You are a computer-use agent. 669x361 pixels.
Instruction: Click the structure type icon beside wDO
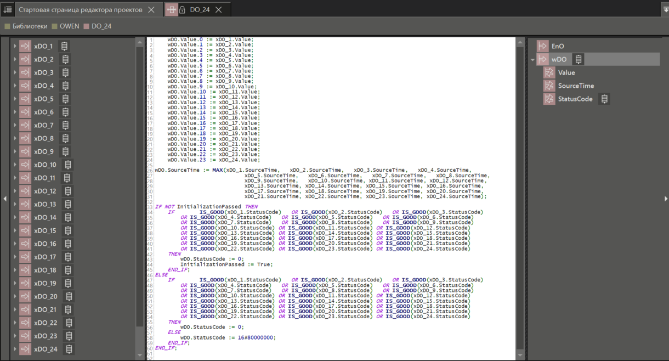pos(578,59)
